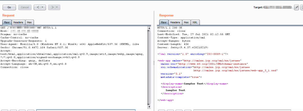Screen dimensions: 303x111
Task: Switch to Headers tab in Request pane
Action: pyautogui.click(x=18, y=22)
